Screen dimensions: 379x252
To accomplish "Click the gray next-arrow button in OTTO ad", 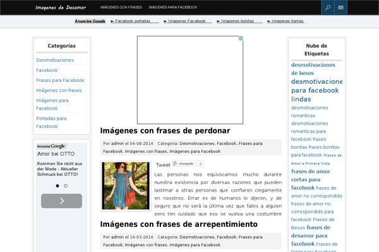I will pyautogui.click(x=61, y=201).
